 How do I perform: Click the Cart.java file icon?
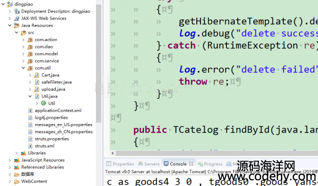(37, 75)
